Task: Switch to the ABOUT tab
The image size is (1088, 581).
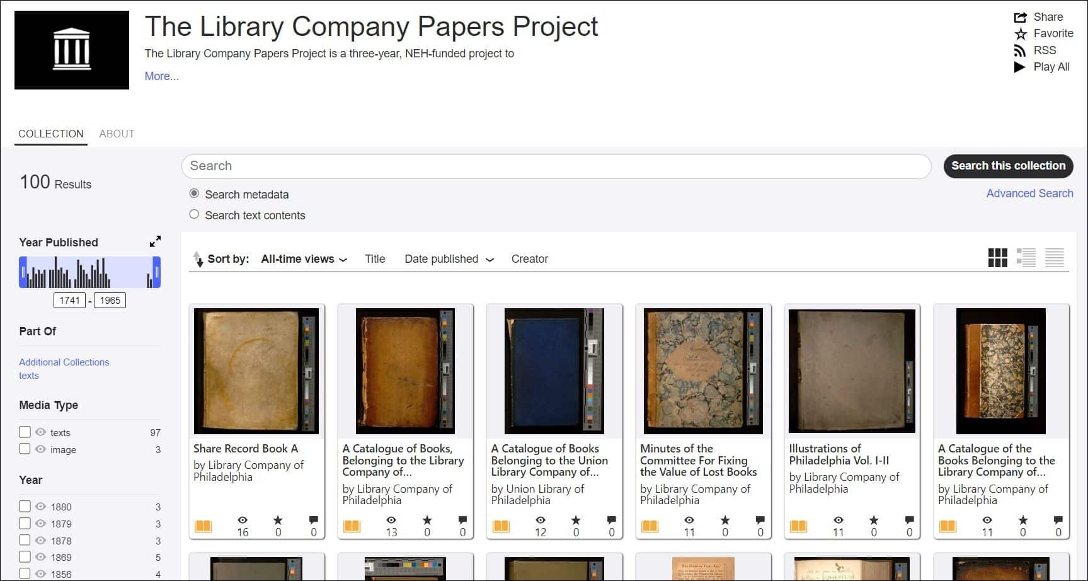Action: (117, 134)
